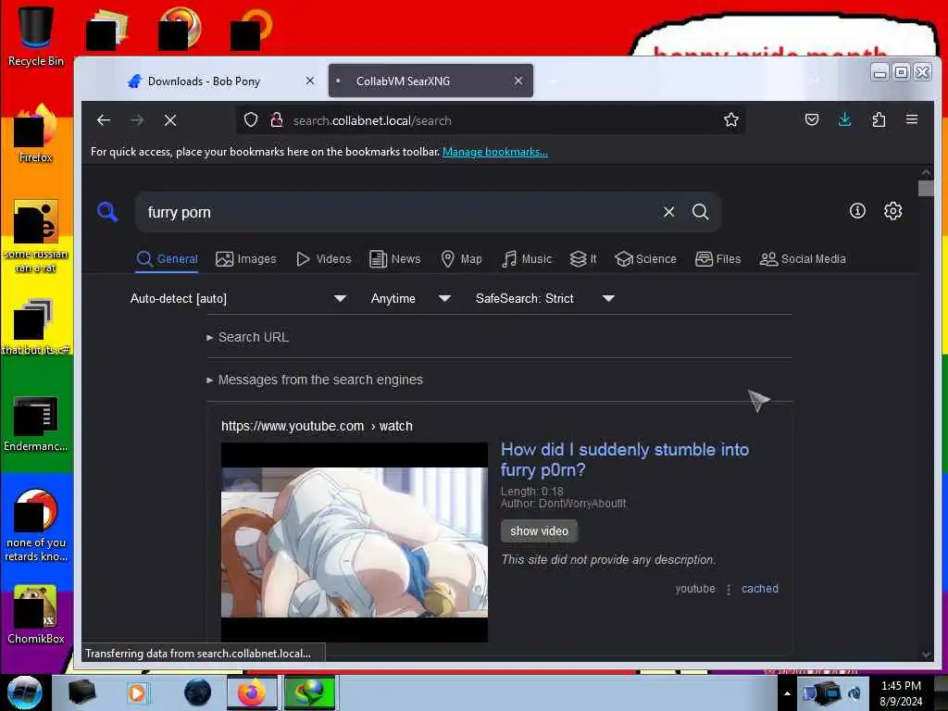Bookmark this page with the star
This screenshot has height=711, width=948.
click(731, 120)
